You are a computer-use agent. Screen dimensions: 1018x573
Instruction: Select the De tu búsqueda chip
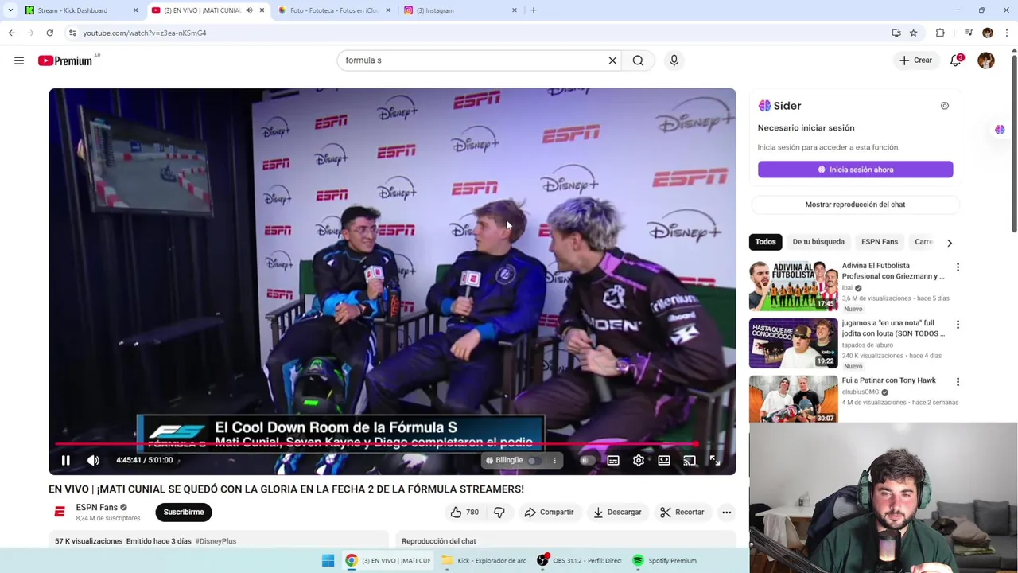coord(818,242)
